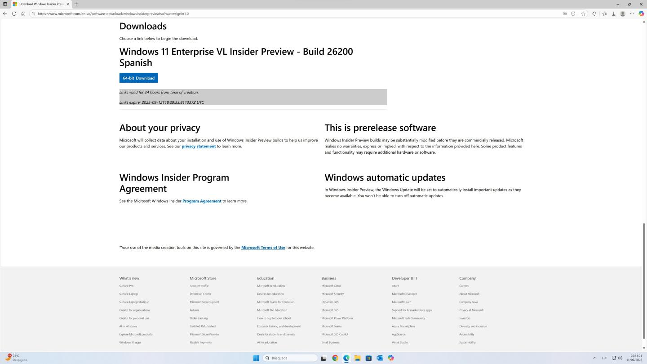Click the 64-bit Download button
This screenshot has height=364, width=647.
138,78
